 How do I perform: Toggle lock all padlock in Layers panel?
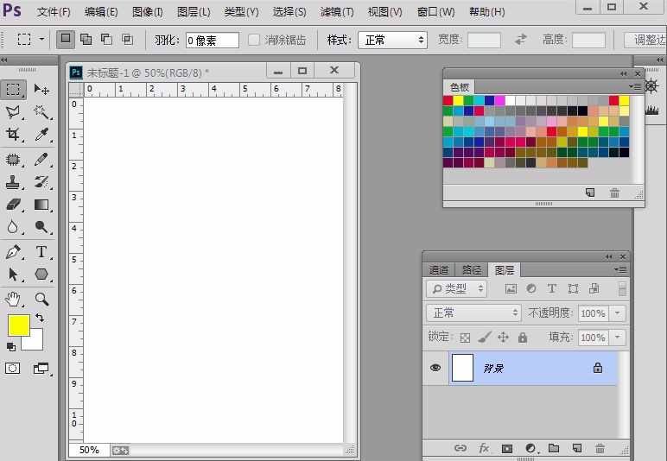tap(523, 338)
